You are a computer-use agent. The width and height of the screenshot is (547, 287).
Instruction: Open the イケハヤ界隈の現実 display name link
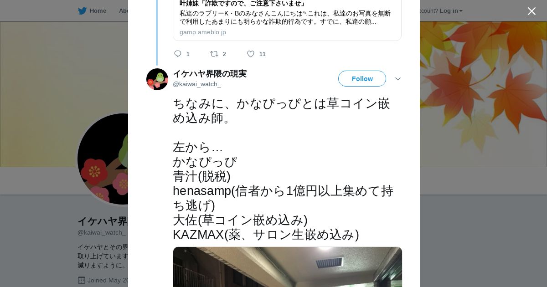pyautogui.click(x=210, y=74)
